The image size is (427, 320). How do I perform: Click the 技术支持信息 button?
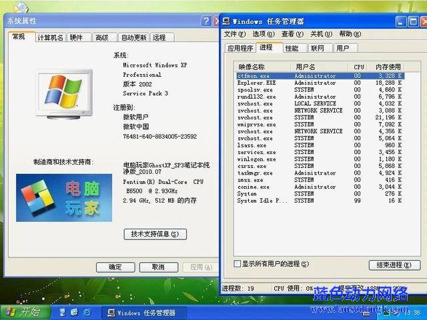pyautogui.click(x=155, y=234)
